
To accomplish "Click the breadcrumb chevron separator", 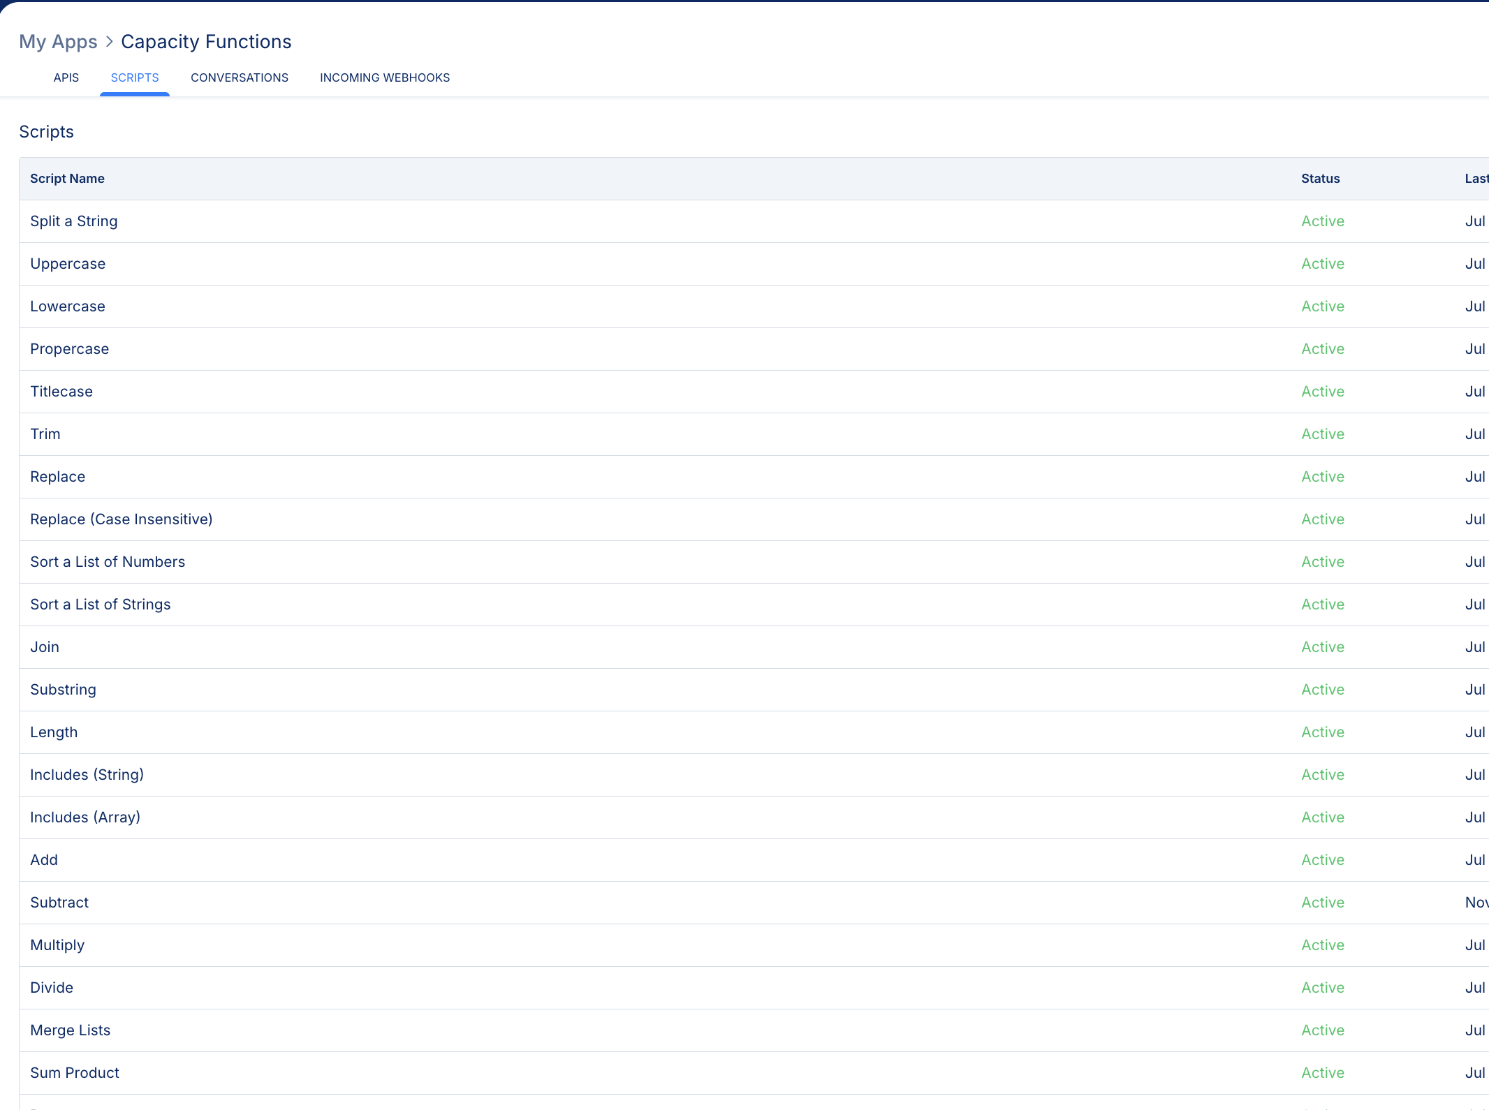I will pos(110,42).
